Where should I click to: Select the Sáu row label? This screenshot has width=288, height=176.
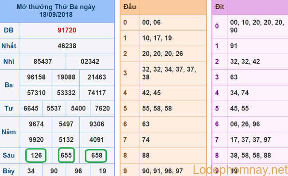[x=8, y=155]
